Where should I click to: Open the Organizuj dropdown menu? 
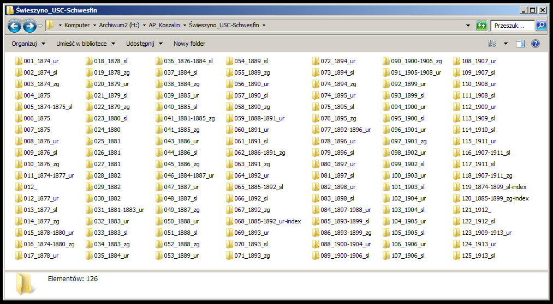click(x=27, y=44)
